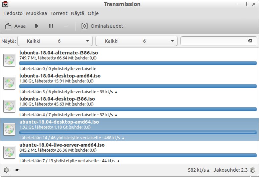Pause the selected torrent
The height and width of the screenshot is (177, 259).
pos(51,26)
